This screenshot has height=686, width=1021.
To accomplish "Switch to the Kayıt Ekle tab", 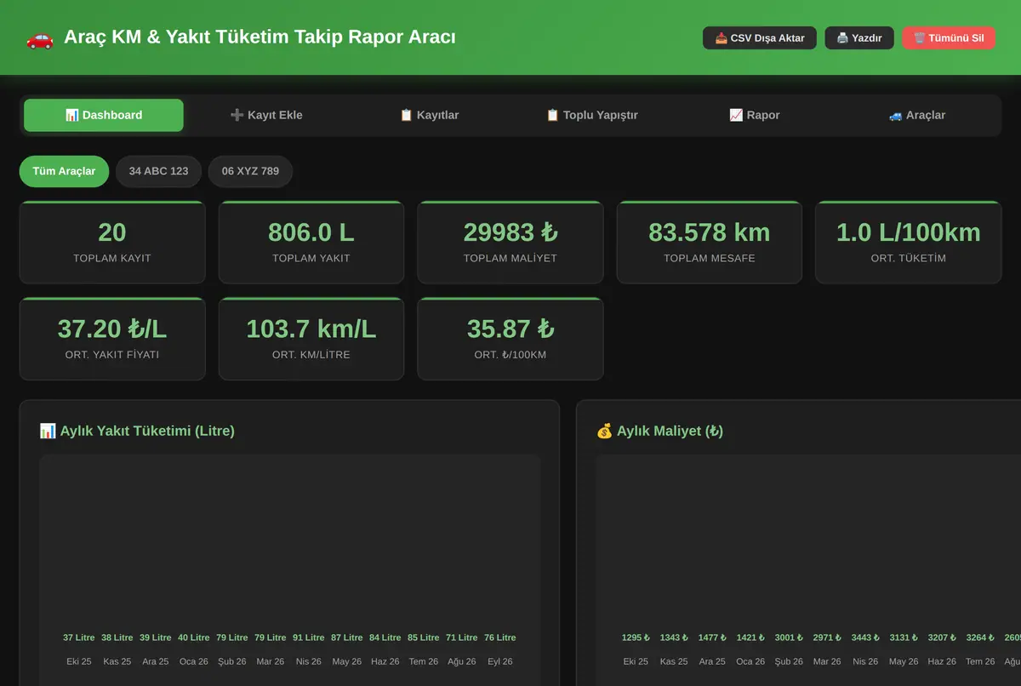I will pyautogui.click(x=266, y=115).
